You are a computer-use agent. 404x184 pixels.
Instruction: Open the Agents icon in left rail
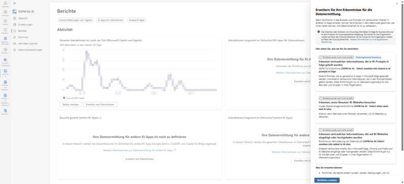pos(5,21)
